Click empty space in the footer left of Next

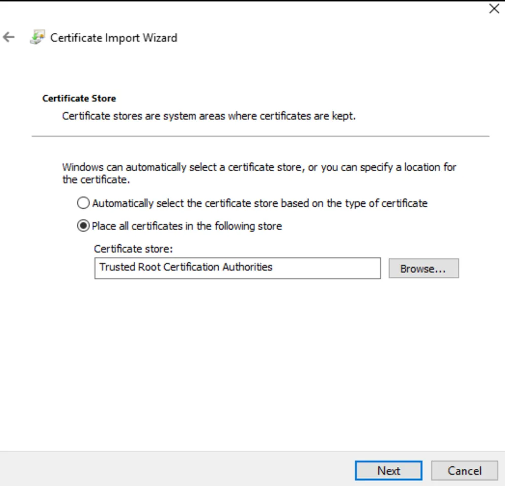pos(177,470)
